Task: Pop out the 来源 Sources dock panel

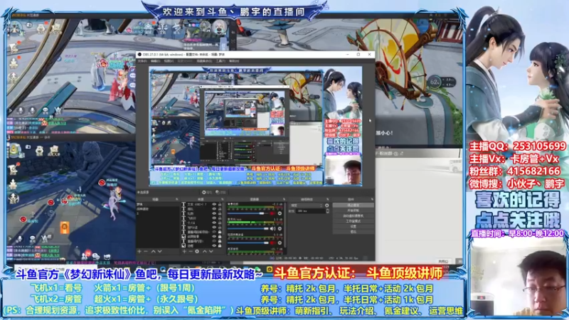Action: point(223,199)
